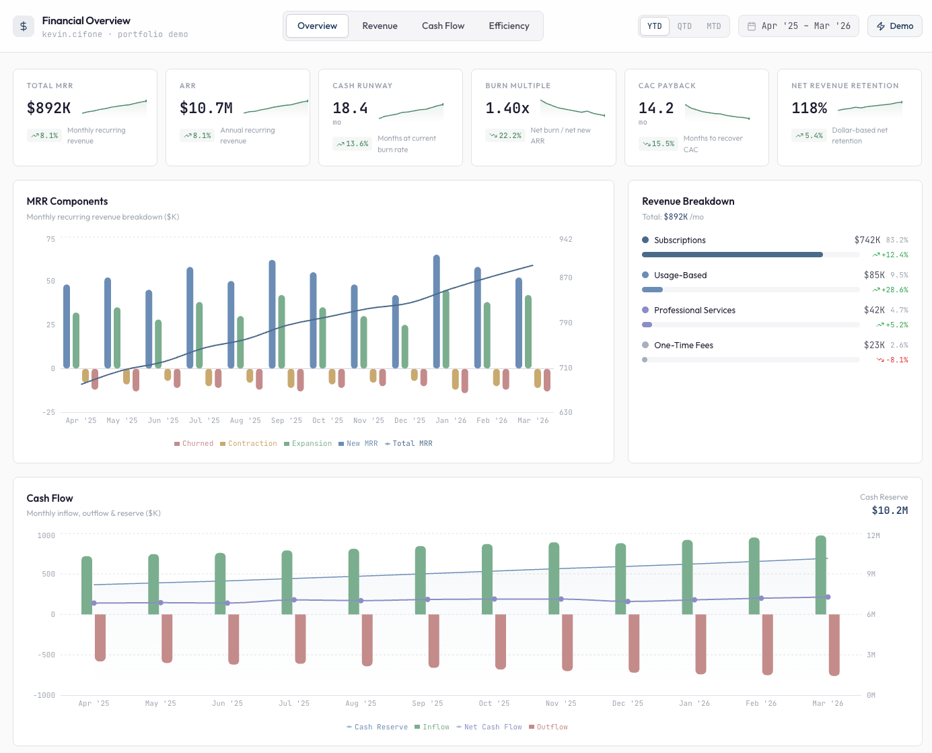Click the Demo button
Screen dimensions: 932x753
pos(894,26)
